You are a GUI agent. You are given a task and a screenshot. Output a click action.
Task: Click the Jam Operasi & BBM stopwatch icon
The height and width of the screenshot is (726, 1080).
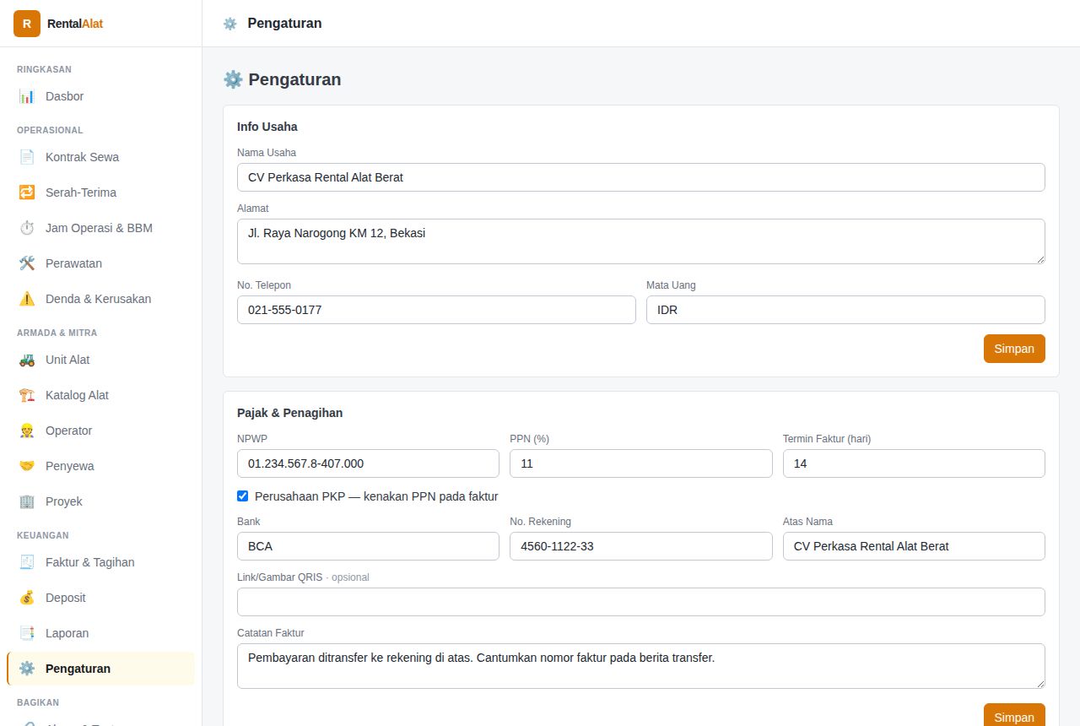click(x=27, y=228)
